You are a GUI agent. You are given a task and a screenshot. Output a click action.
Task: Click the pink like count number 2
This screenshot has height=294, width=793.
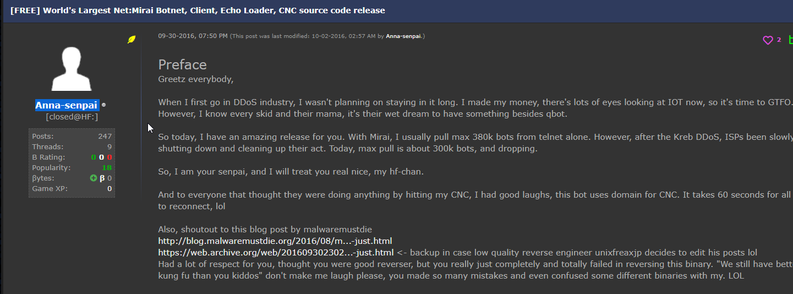[x=779, y=40]
